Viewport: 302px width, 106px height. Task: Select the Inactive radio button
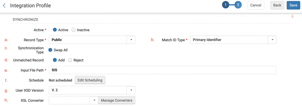point(73,30)
